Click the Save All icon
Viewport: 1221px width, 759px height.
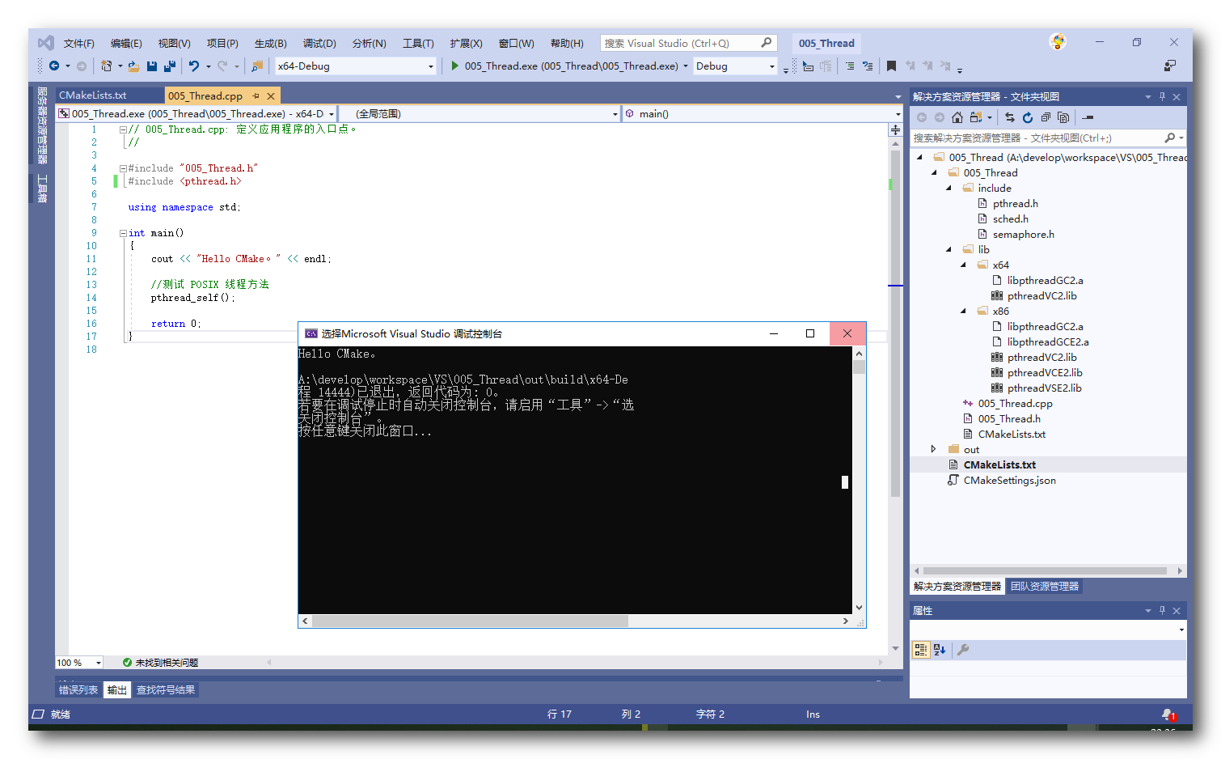170,66
